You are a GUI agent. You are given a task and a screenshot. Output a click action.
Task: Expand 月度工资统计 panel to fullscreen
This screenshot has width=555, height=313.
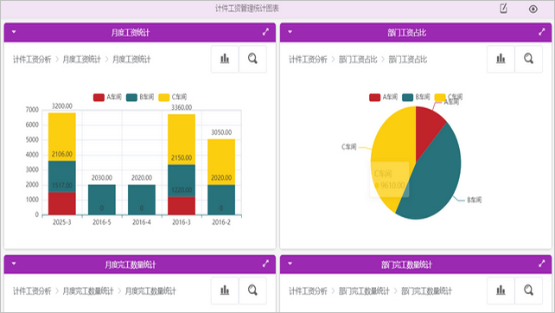[x=265, y=32]
